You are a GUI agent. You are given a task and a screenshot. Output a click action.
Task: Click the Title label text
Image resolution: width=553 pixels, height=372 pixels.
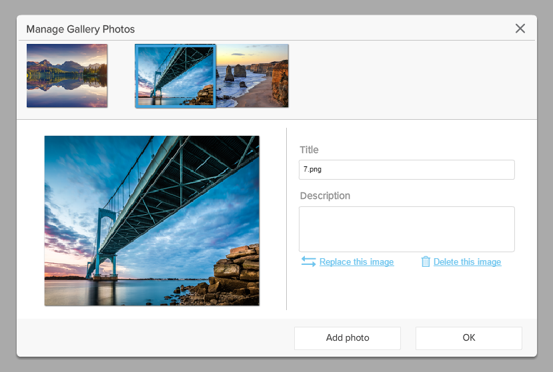309,150
